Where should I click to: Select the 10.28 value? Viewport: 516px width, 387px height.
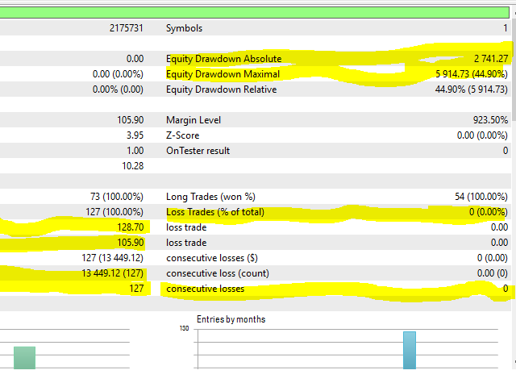click(x=131, y=166)
